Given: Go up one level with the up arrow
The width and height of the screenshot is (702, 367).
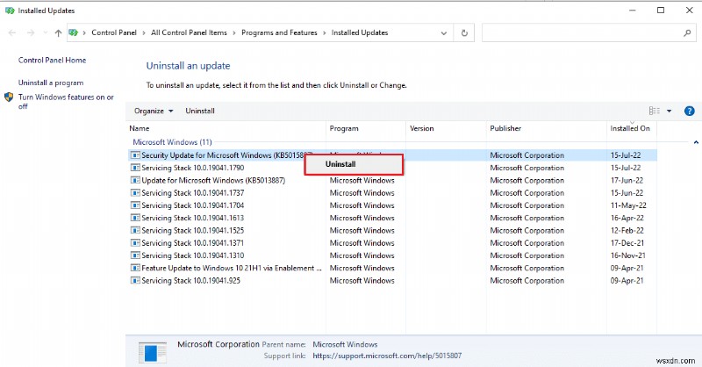Looking at the screenshot, I should point(58,32).
